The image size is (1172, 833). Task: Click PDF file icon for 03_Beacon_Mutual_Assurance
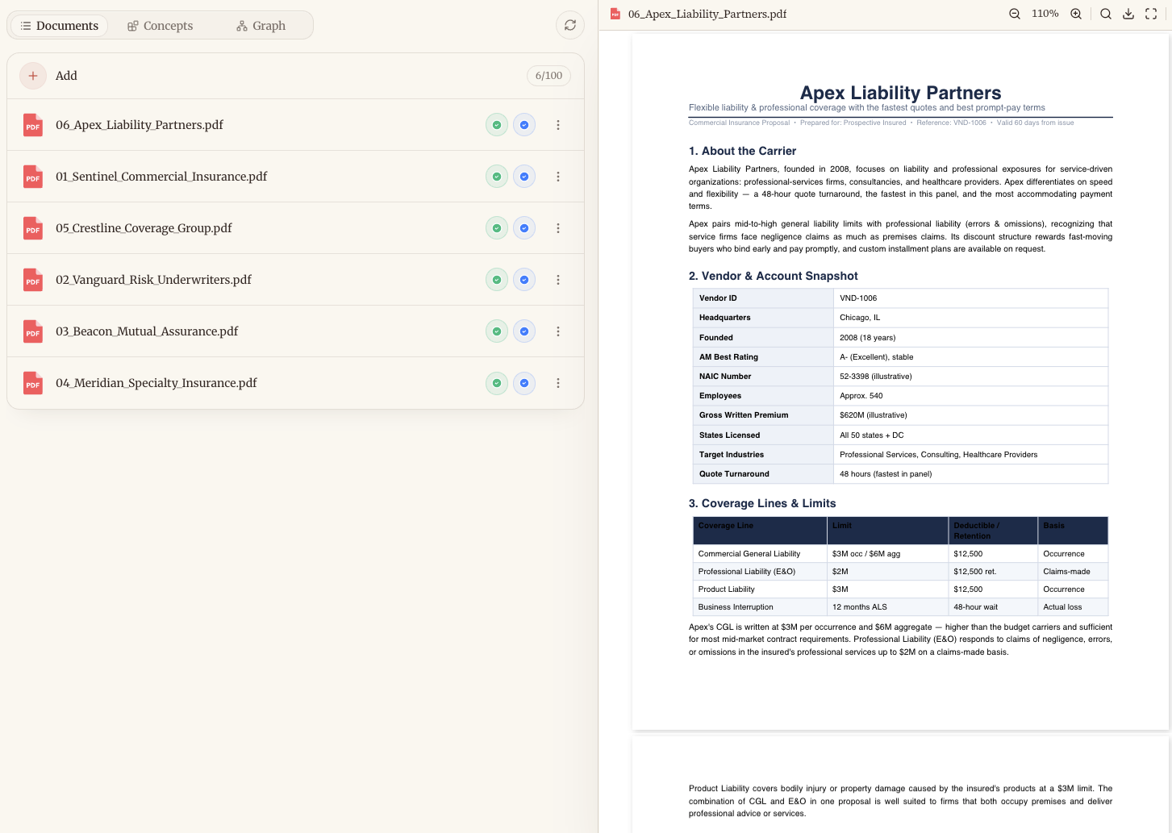click(x=33, y=331)
